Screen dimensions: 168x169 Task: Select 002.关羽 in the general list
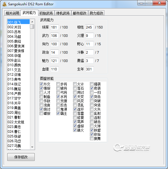coord(18,27)
